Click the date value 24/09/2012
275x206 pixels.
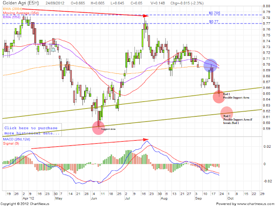[x=55, y=3]
